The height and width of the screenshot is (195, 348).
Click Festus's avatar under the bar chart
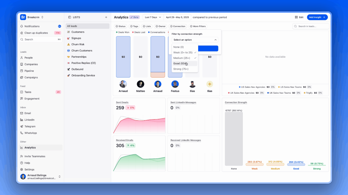[x=175, y=84]
